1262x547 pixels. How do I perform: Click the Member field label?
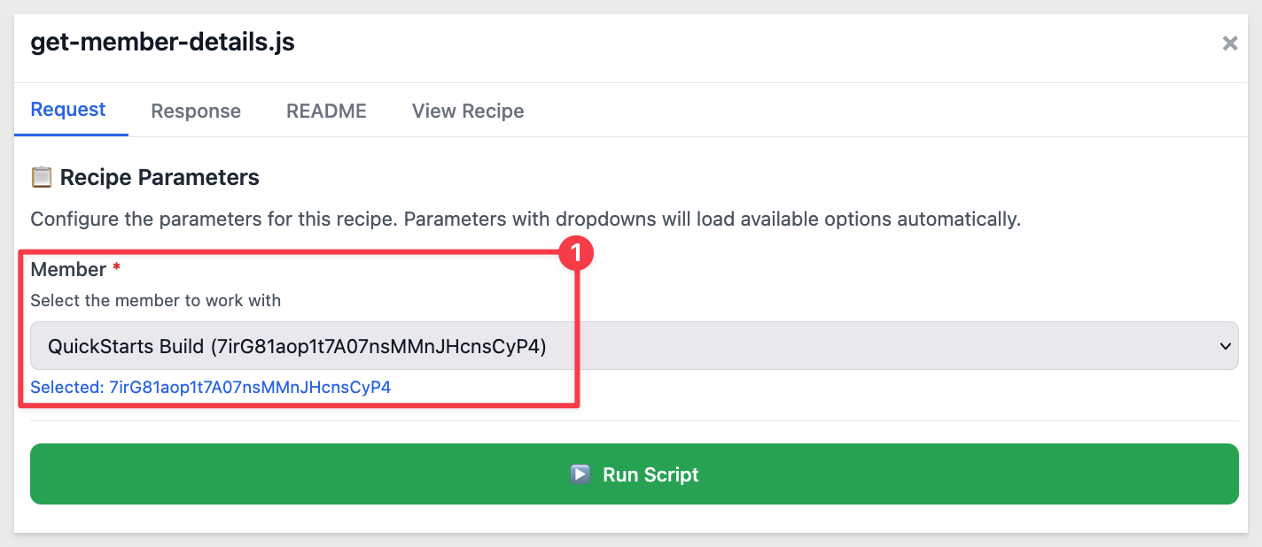click(x=68, y=269)
